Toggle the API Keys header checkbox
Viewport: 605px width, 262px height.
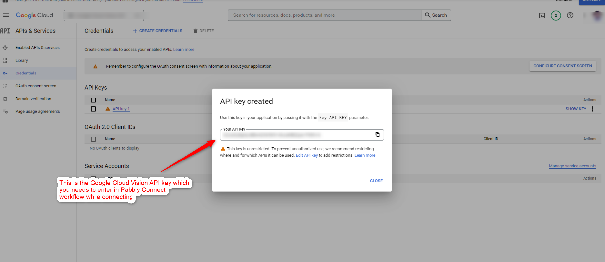coord(94,100)
